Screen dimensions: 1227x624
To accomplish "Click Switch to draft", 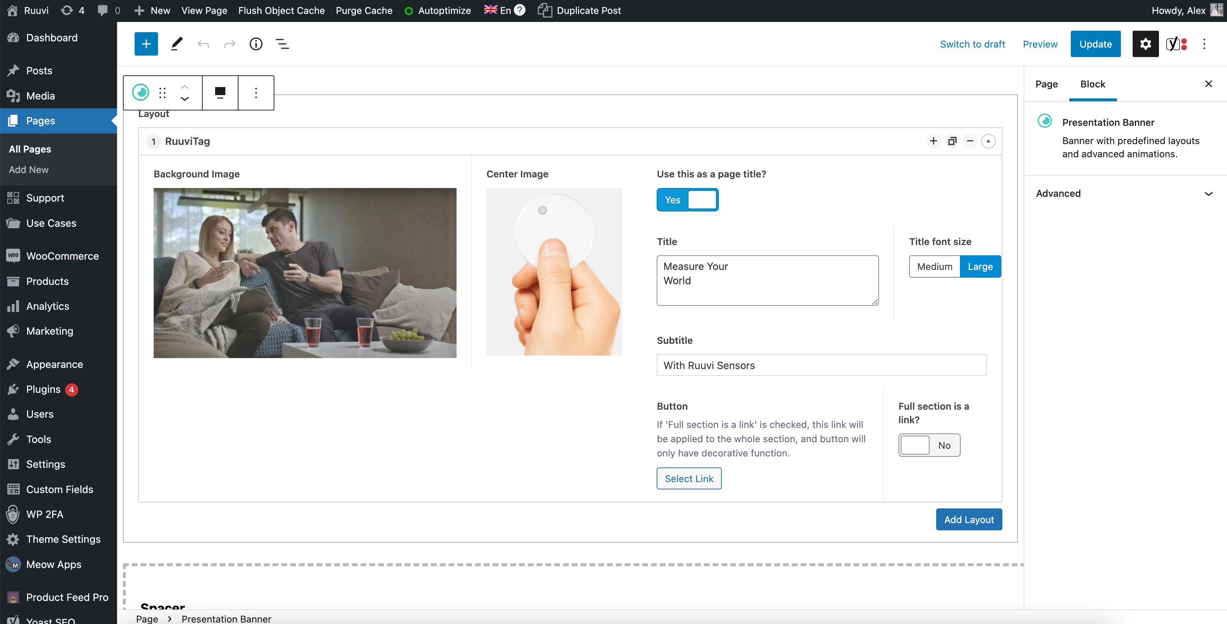I will pos(972,44).
